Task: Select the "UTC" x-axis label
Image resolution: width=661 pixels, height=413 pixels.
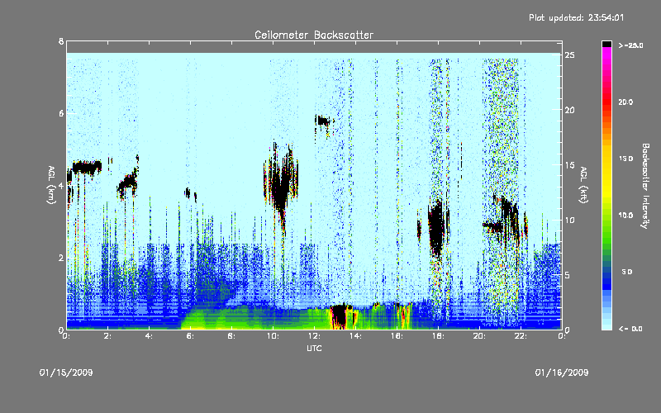Action: (x=314, y=348)
